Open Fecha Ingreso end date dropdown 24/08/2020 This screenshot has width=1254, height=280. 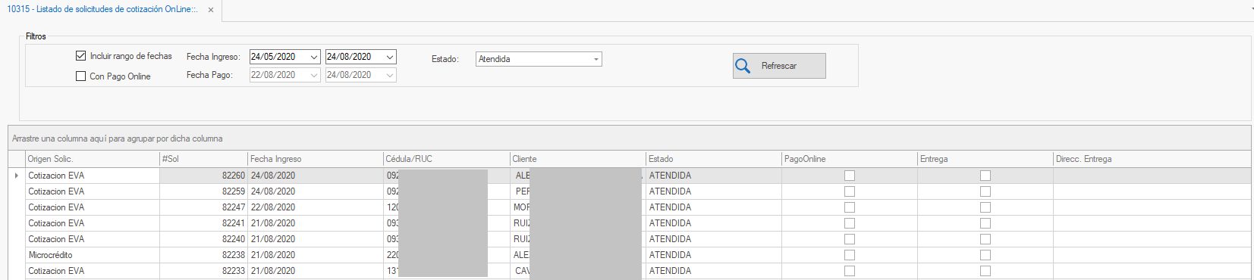(x=390, y=57)
